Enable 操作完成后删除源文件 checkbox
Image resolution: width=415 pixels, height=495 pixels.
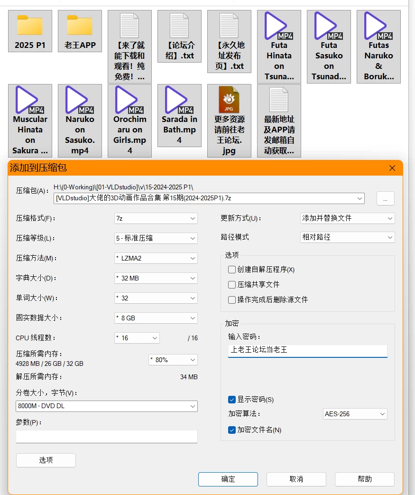(x=232, y=300)
